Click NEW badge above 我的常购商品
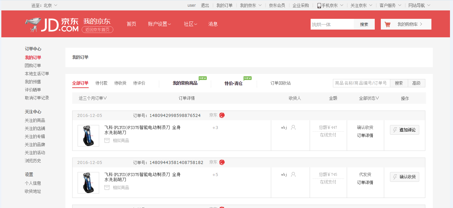The width and height of the screenshot is (453, 208). coord(203,78)
